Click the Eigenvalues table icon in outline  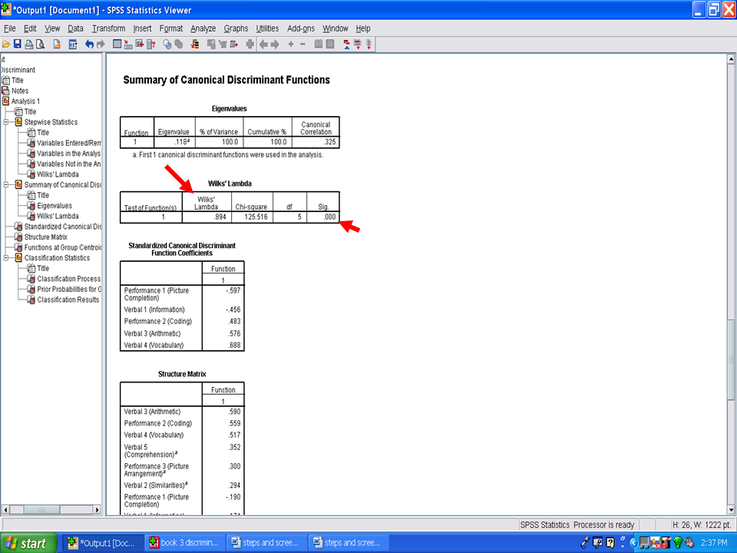(x=31, y=206)
